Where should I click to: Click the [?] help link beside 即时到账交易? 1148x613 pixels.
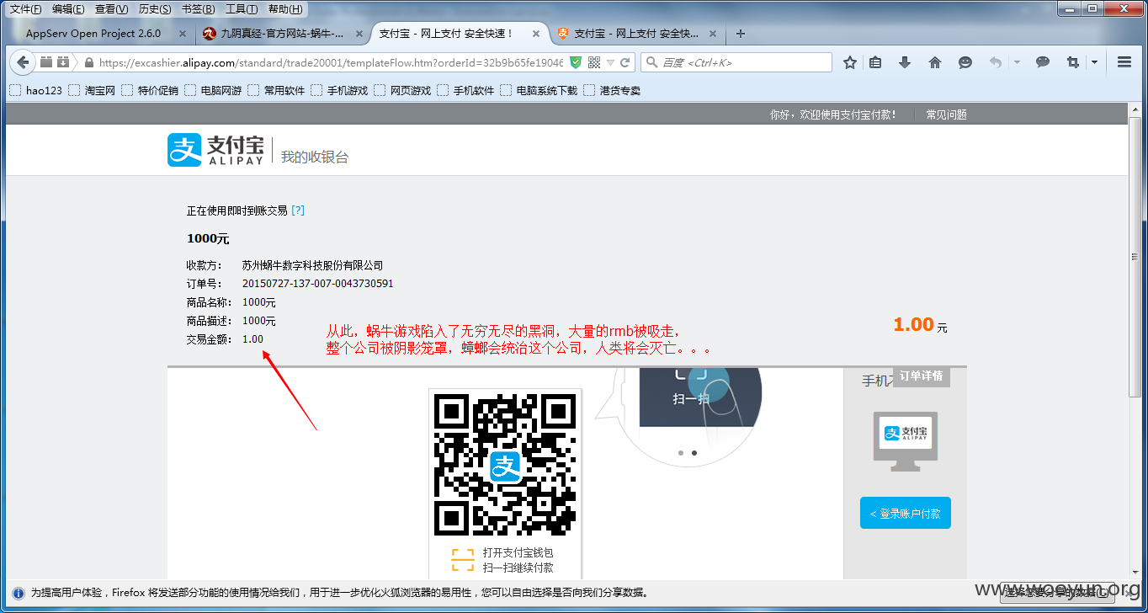298,211
